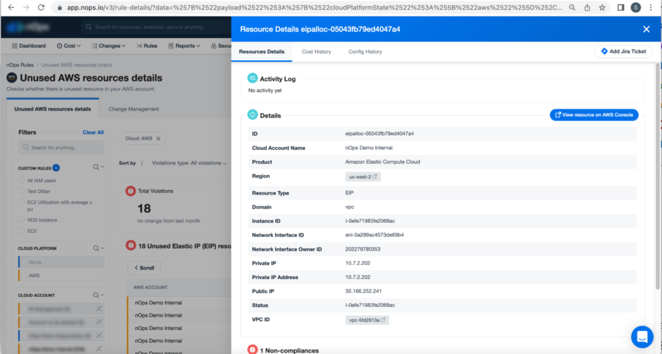This screenshot has height=354, width=662.
Task: Search within Cloud Platform section
Action: (x=96, y=249)
